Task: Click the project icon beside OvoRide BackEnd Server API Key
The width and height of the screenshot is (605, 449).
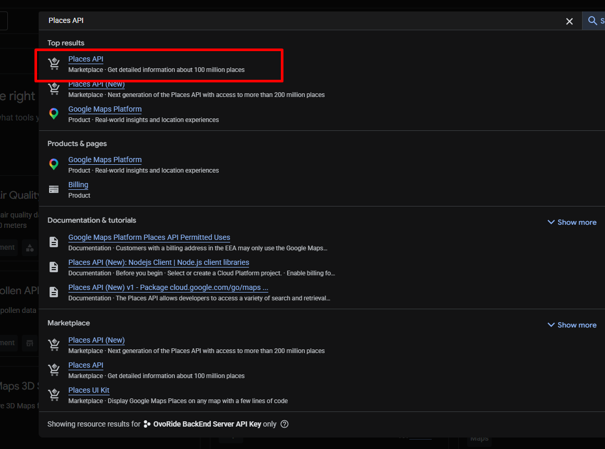Action: (147, 424)
